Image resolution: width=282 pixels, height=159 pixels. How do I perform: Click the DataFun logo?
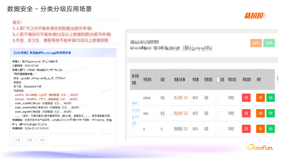pos(259,147)
